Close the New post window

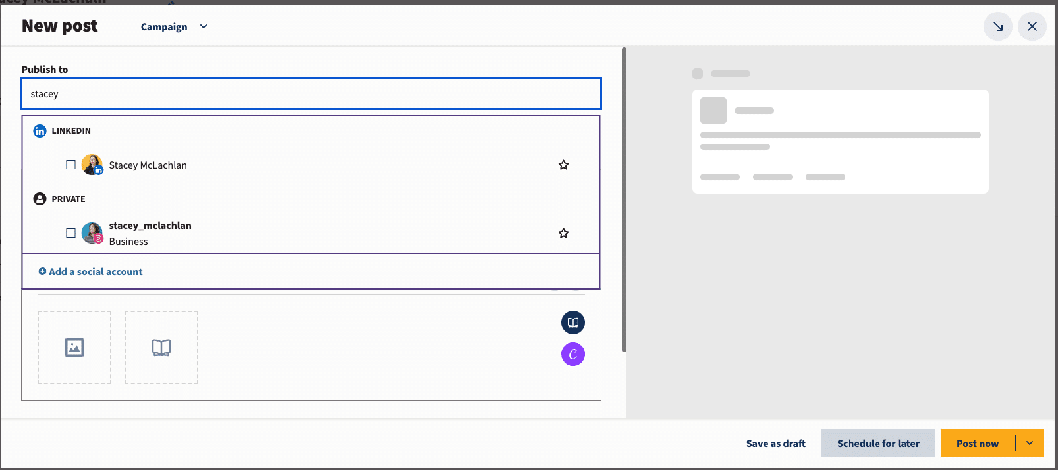pos(1032,26)
